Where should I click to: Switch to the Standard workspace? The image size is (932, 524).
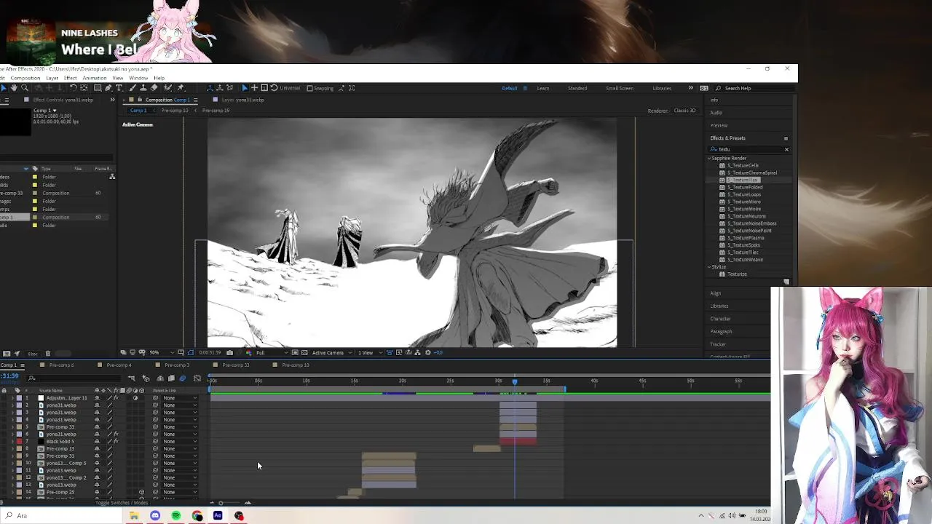point(577,88)
